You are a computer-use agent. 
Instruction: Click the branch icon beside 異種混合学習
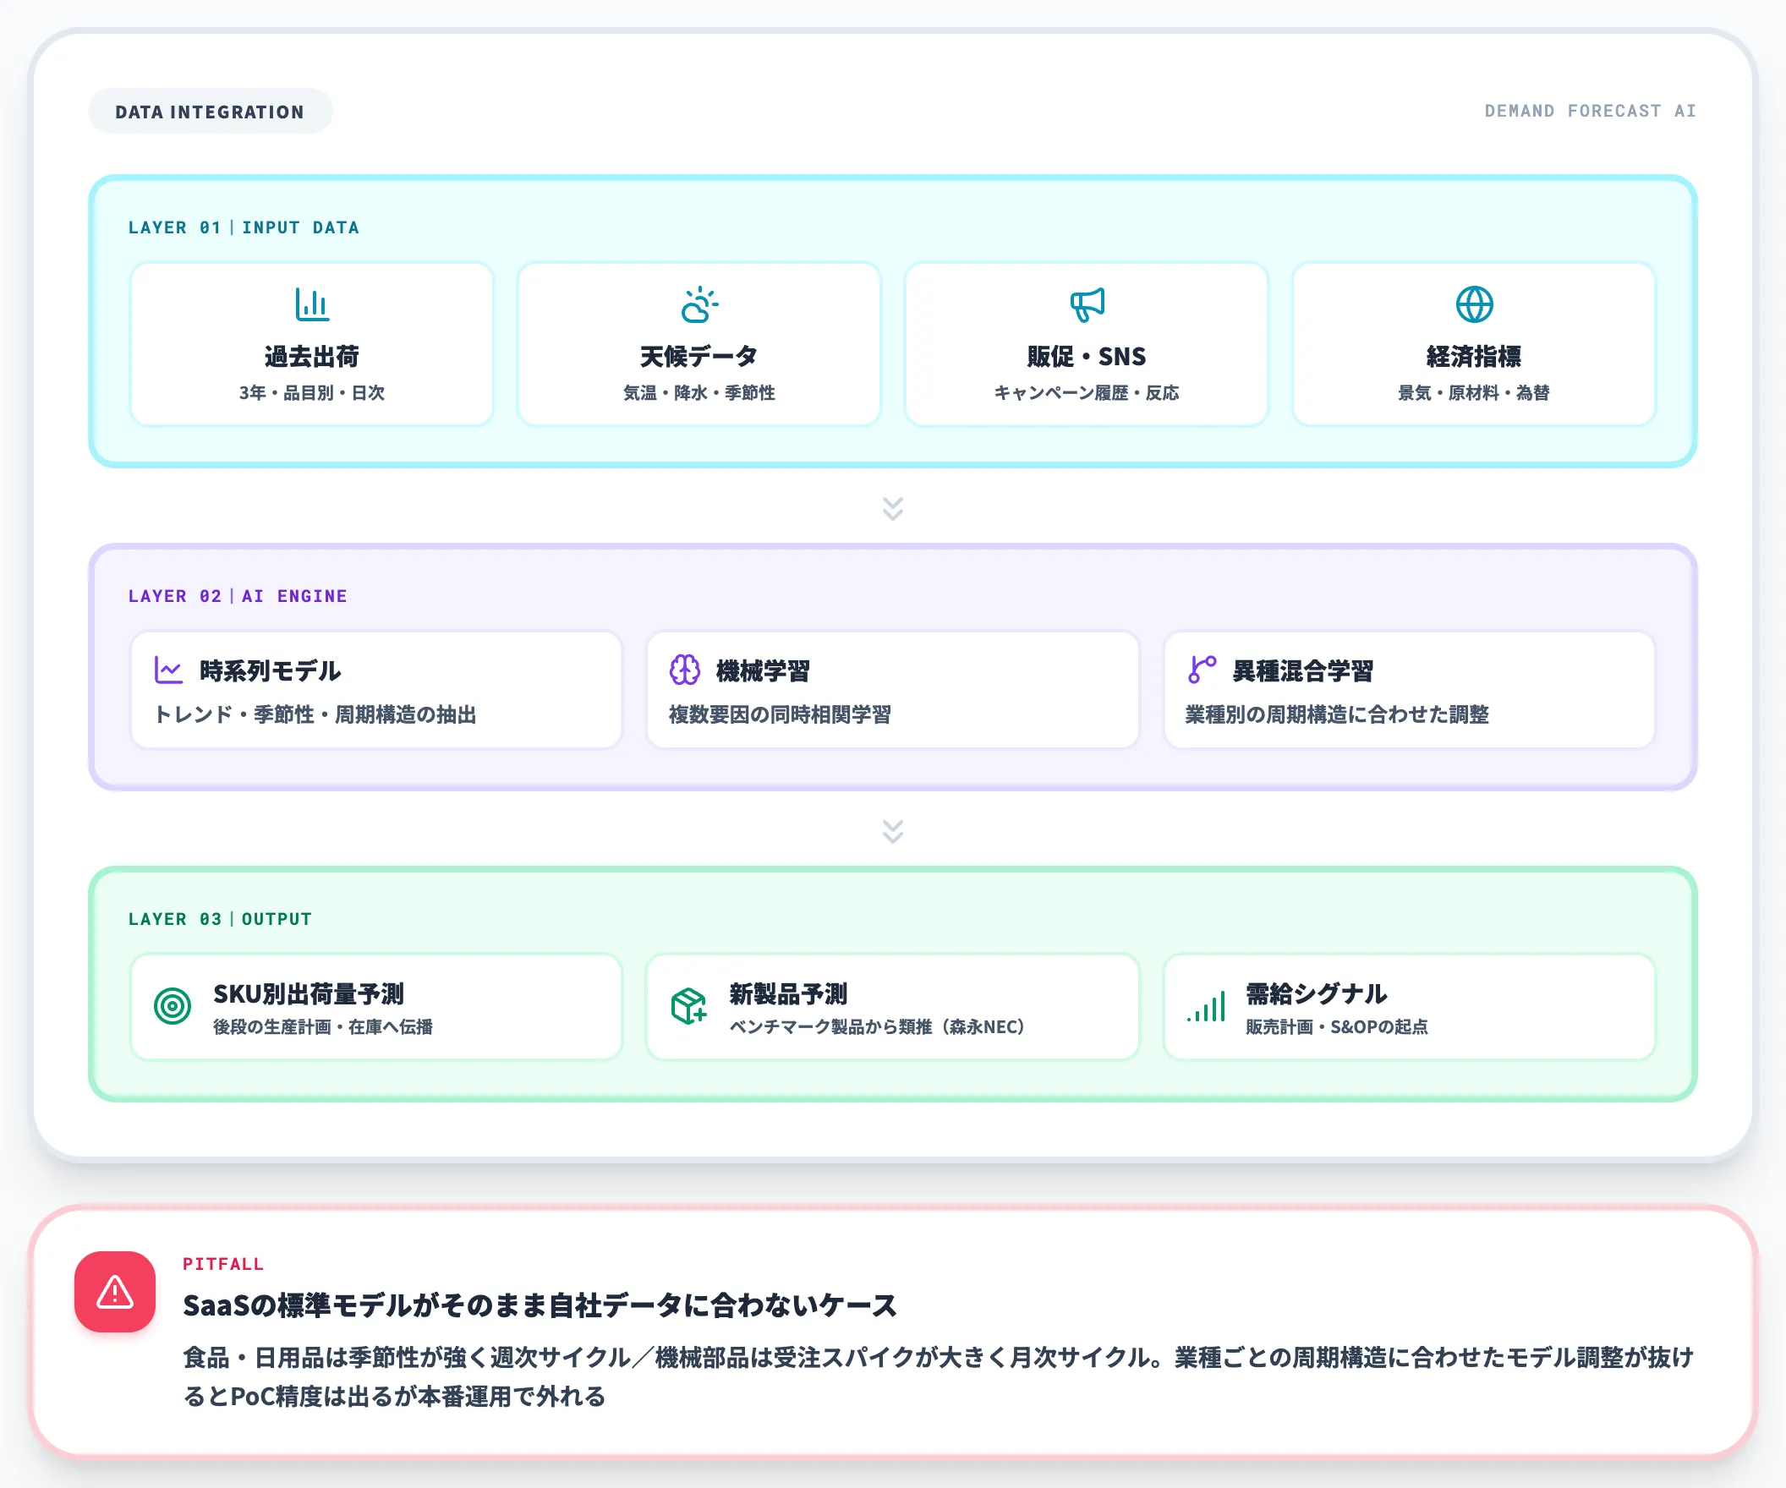tap(1201, 670)
